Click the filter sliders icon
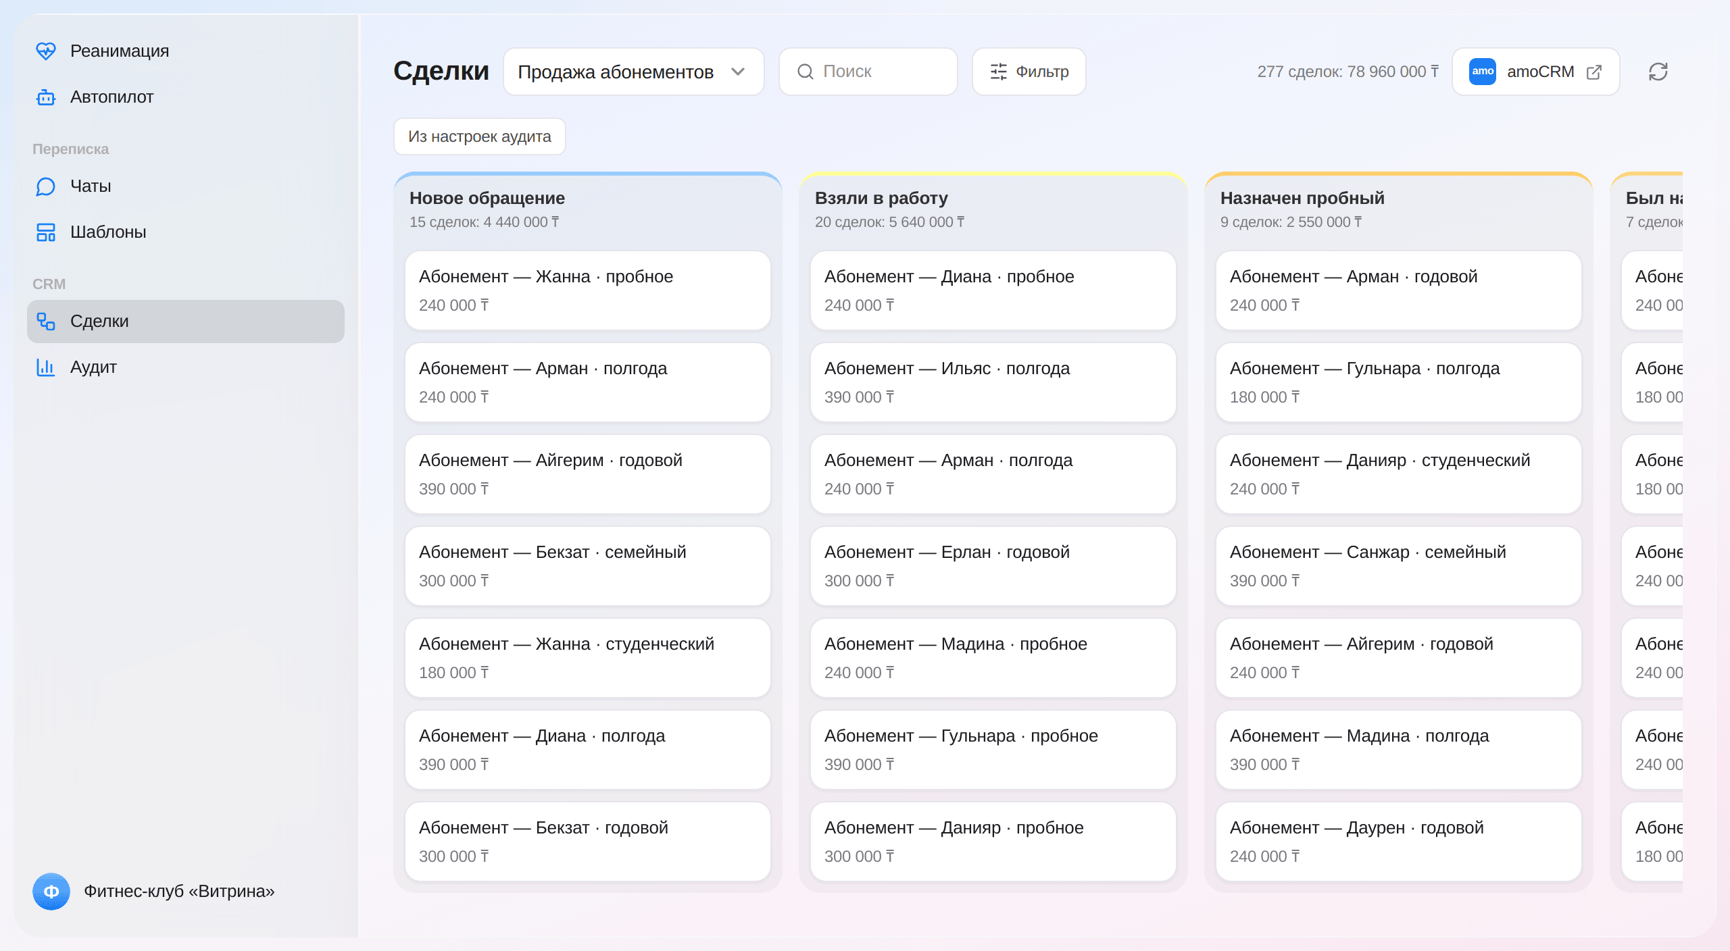 [999, 72]
